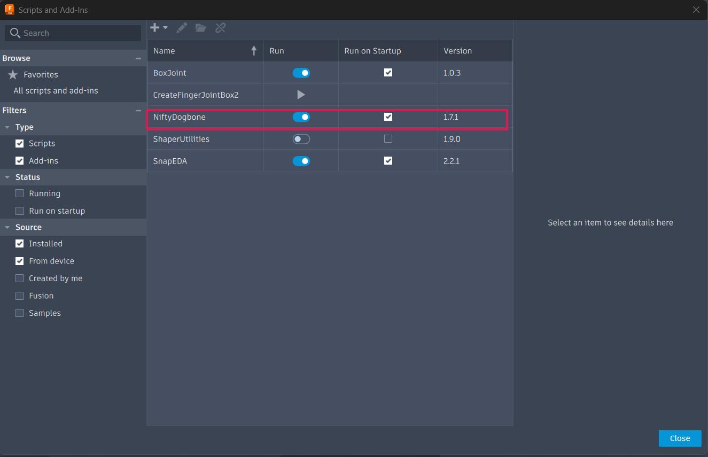The width and height of the screenshot is (708, 457).
Task: Sort the list by the Name column
Action: tap(205, 51)
